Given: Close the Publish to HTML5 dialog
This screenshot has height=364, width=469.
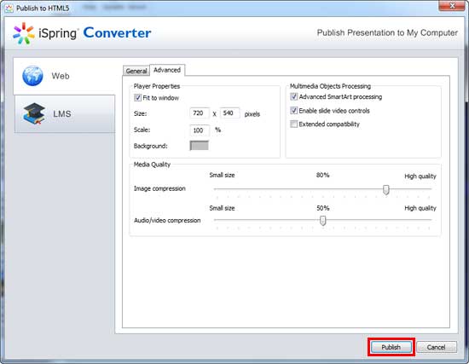Looking at the screenshot, I should click(x=452, y=6).
